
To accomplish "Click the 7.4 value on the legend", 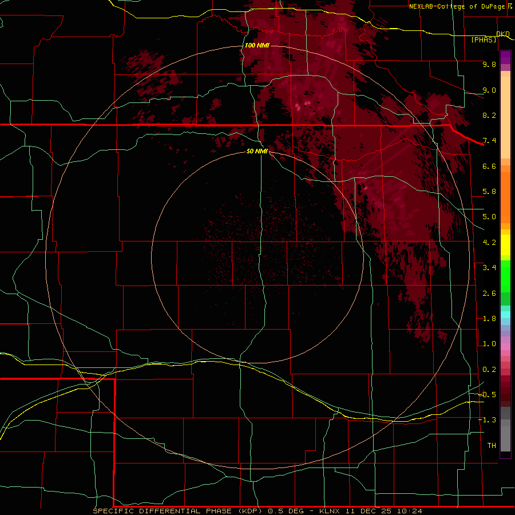I will click(489, 141).
